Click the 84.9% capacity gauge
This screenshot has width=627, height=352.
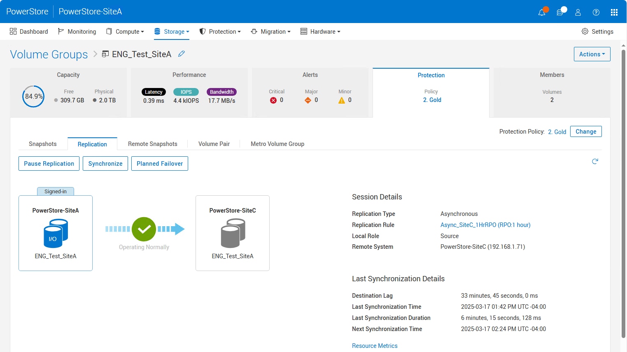(33, 96)
